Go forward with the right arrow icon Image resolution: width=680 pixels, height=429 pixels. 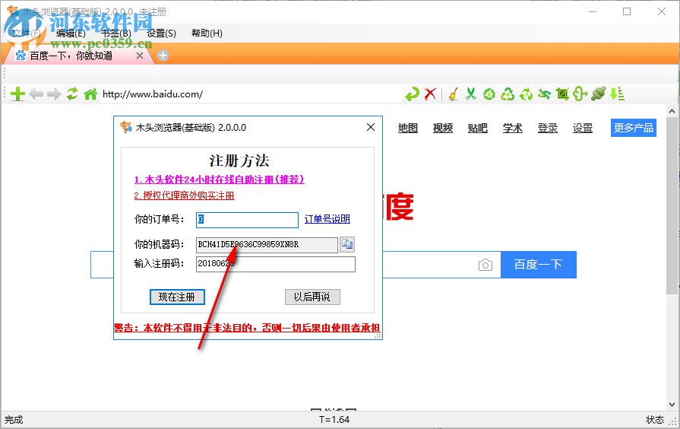pyautogui.click(x=54, y=94)
